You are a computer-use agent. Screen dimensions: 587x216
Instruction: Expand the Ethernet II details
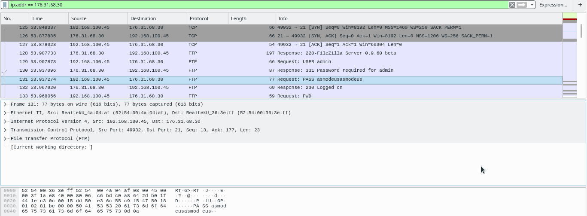[x=5, y=113]
